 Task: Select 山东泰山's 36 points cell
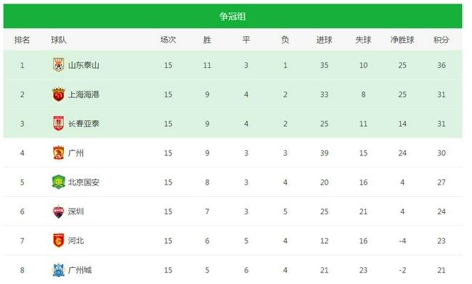[x=442, y=65]
